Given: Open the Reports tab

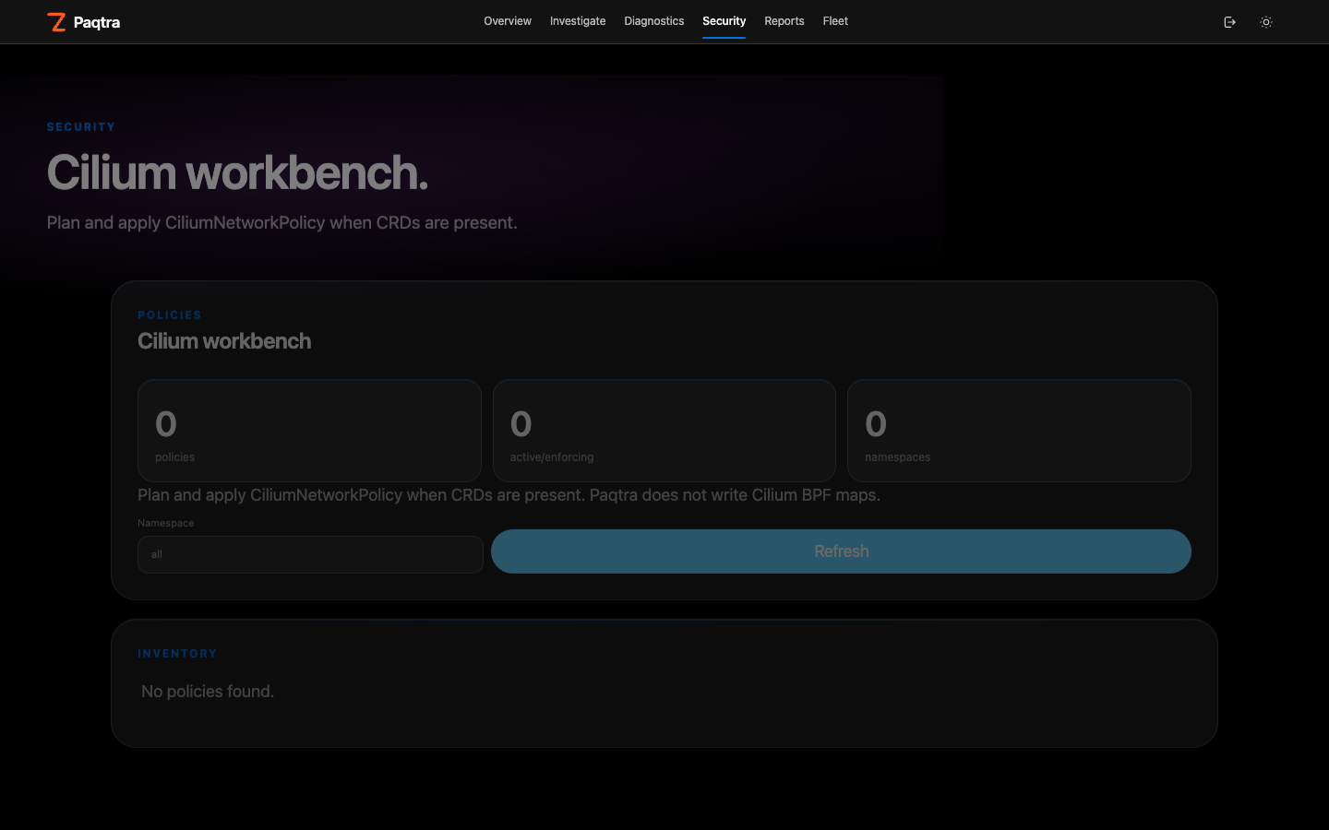Looking at the screenshot, I should click(784, 21).
